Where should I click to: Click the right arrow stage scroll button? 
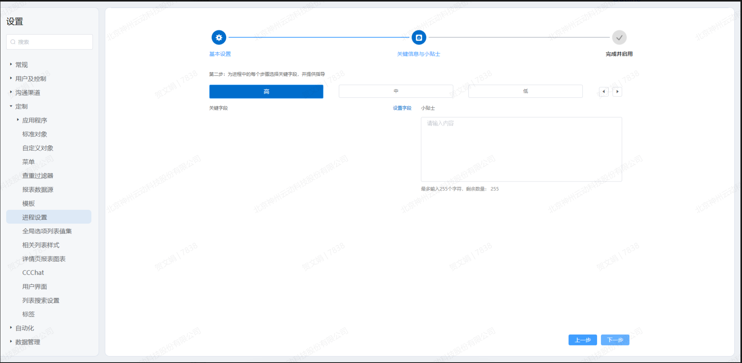[x=617, y=92]
